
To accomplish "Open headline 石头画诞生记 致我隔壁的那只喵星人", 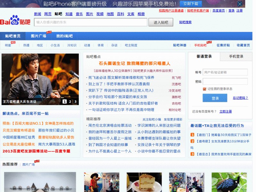I will (134, 63).
